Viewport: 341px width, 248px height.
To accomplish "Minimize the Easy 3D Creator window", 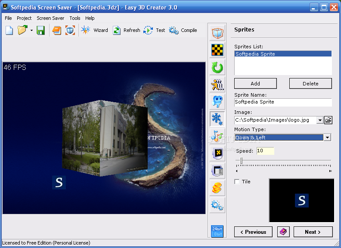I will tap(313, 7).
